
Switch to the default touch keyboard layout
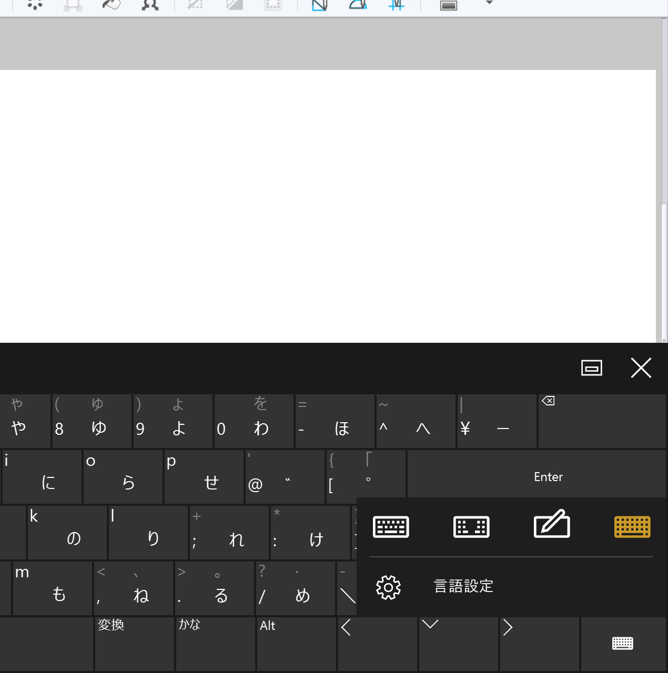(391, 526)
